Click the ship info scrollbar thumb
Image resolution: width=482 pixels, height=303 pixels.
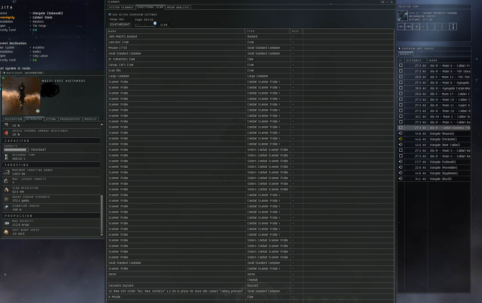[102, 214]
